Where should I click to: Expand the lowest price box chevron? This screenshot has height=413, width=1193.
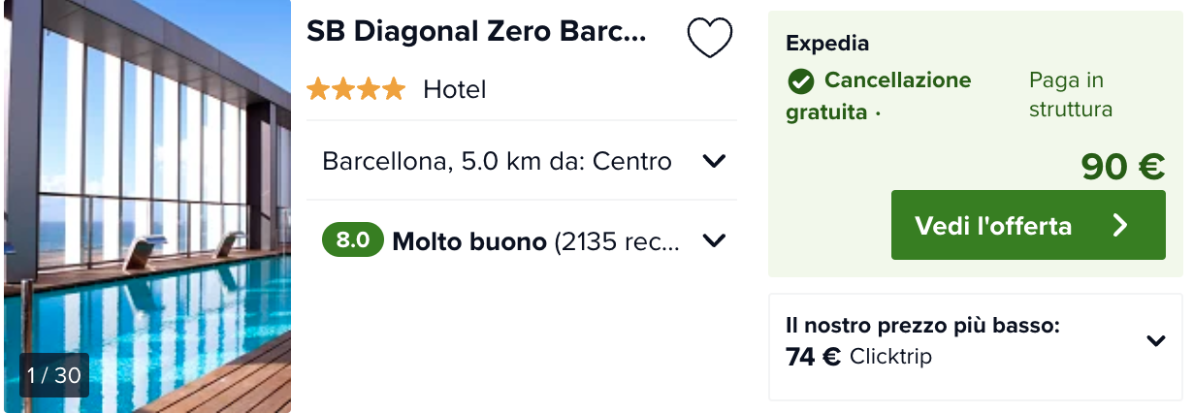click(x=1155, y=341)
